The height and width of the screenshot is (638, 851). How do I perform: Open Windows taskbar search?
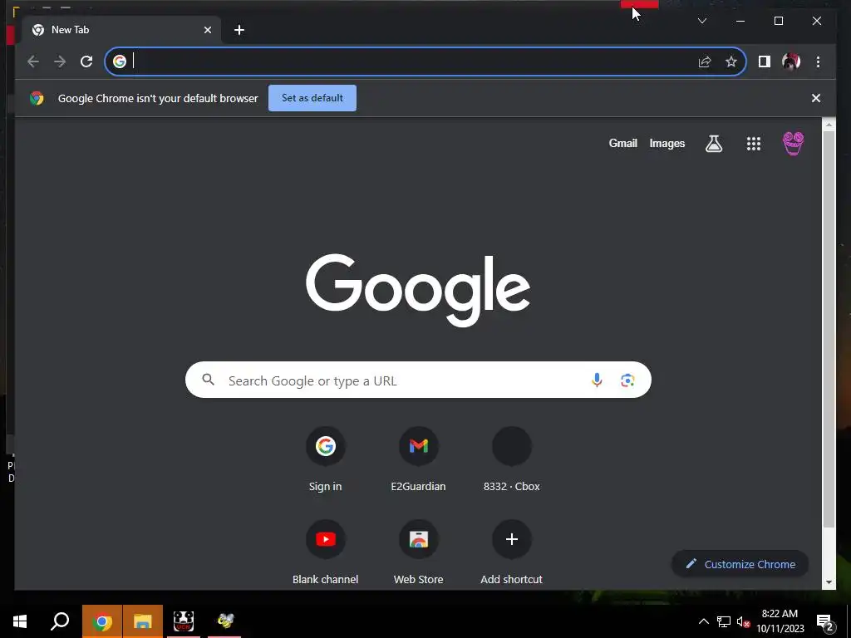click(60, 621)
